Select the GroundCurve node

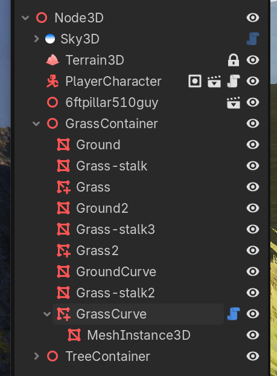click(116, 271)
